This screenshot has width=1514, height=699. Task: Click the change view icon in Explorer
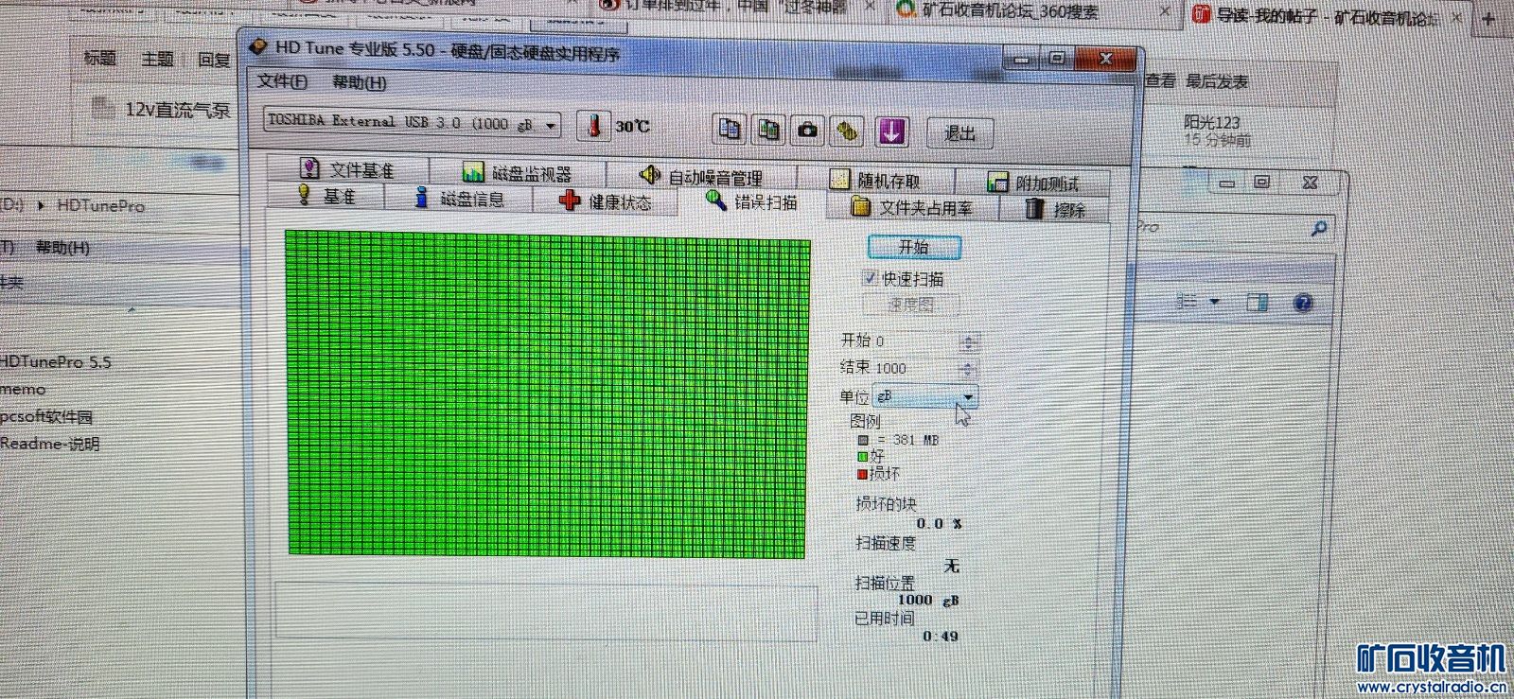click(1187, 301)
